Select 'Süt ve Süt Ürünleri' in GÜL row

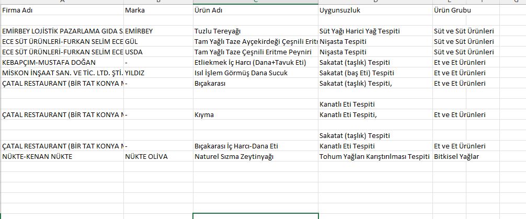[x=464, y=42]
